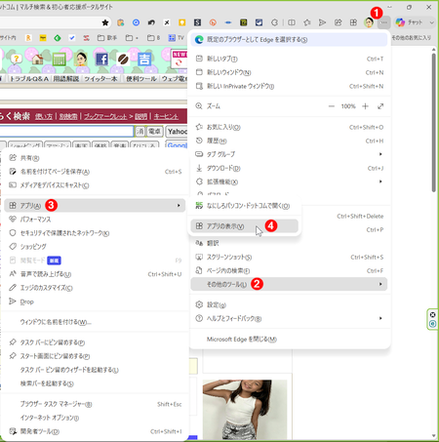This screenshot has width=439, height=442.
Task: Click the Facebook icon on page banner
Action: [101, 60]
